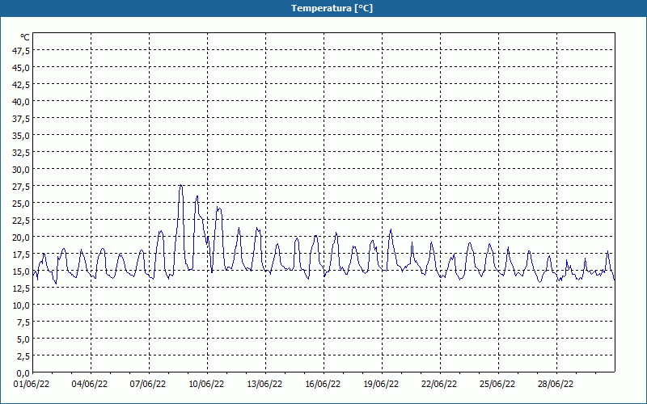Click the 17,5 y-axis value
This screenshot has height=404, width=647.
(x=21, y=255)
